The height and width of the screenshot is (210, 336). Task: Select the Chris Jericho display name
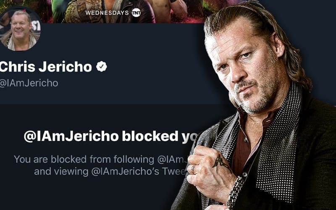click(x=46, y=66)
